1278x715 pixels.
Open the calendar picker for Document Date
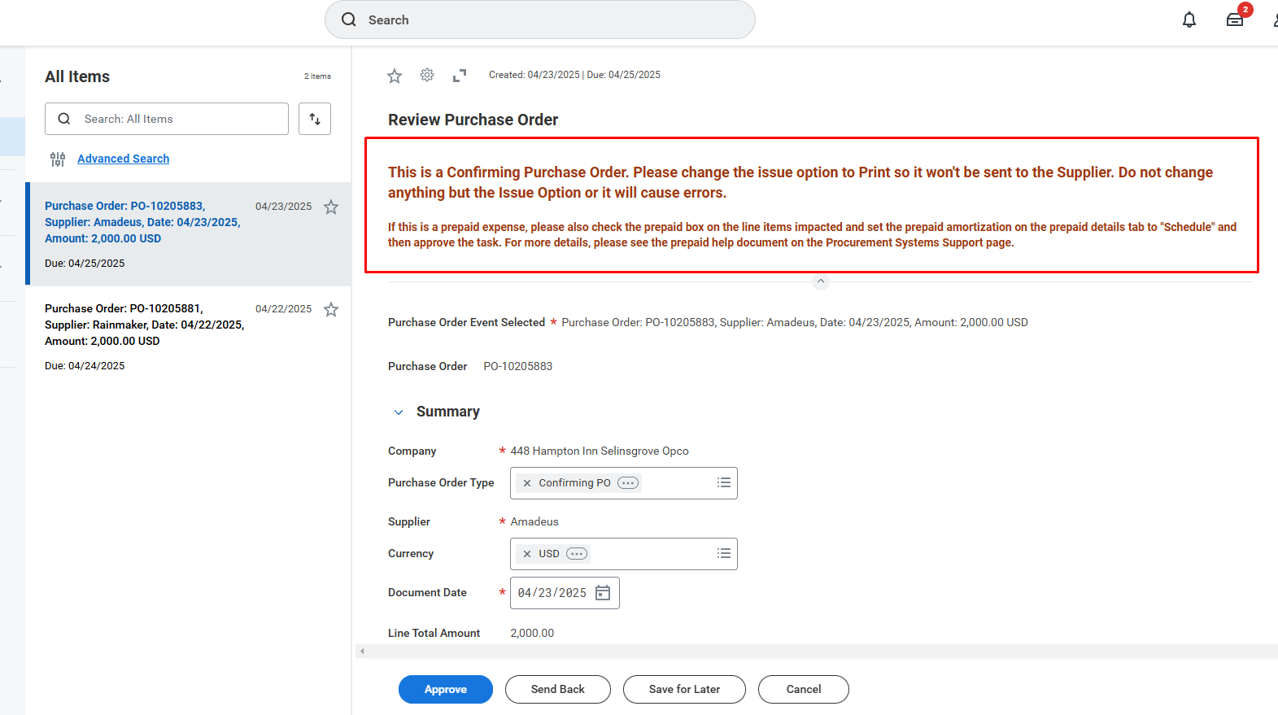[x=603, y=593]
